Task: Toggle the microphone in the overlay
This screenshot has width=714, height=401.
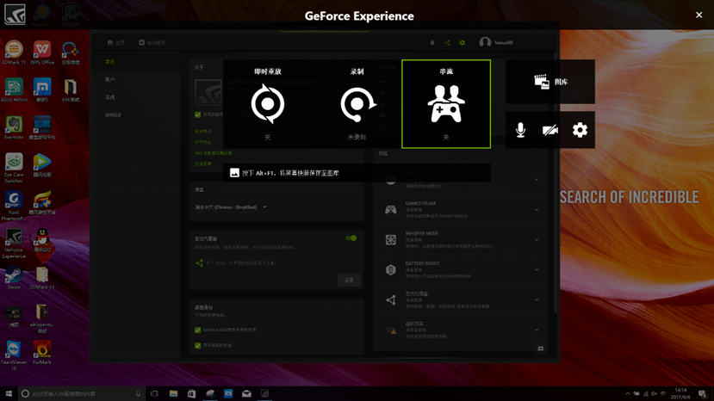Action: (x=520, y=130)
